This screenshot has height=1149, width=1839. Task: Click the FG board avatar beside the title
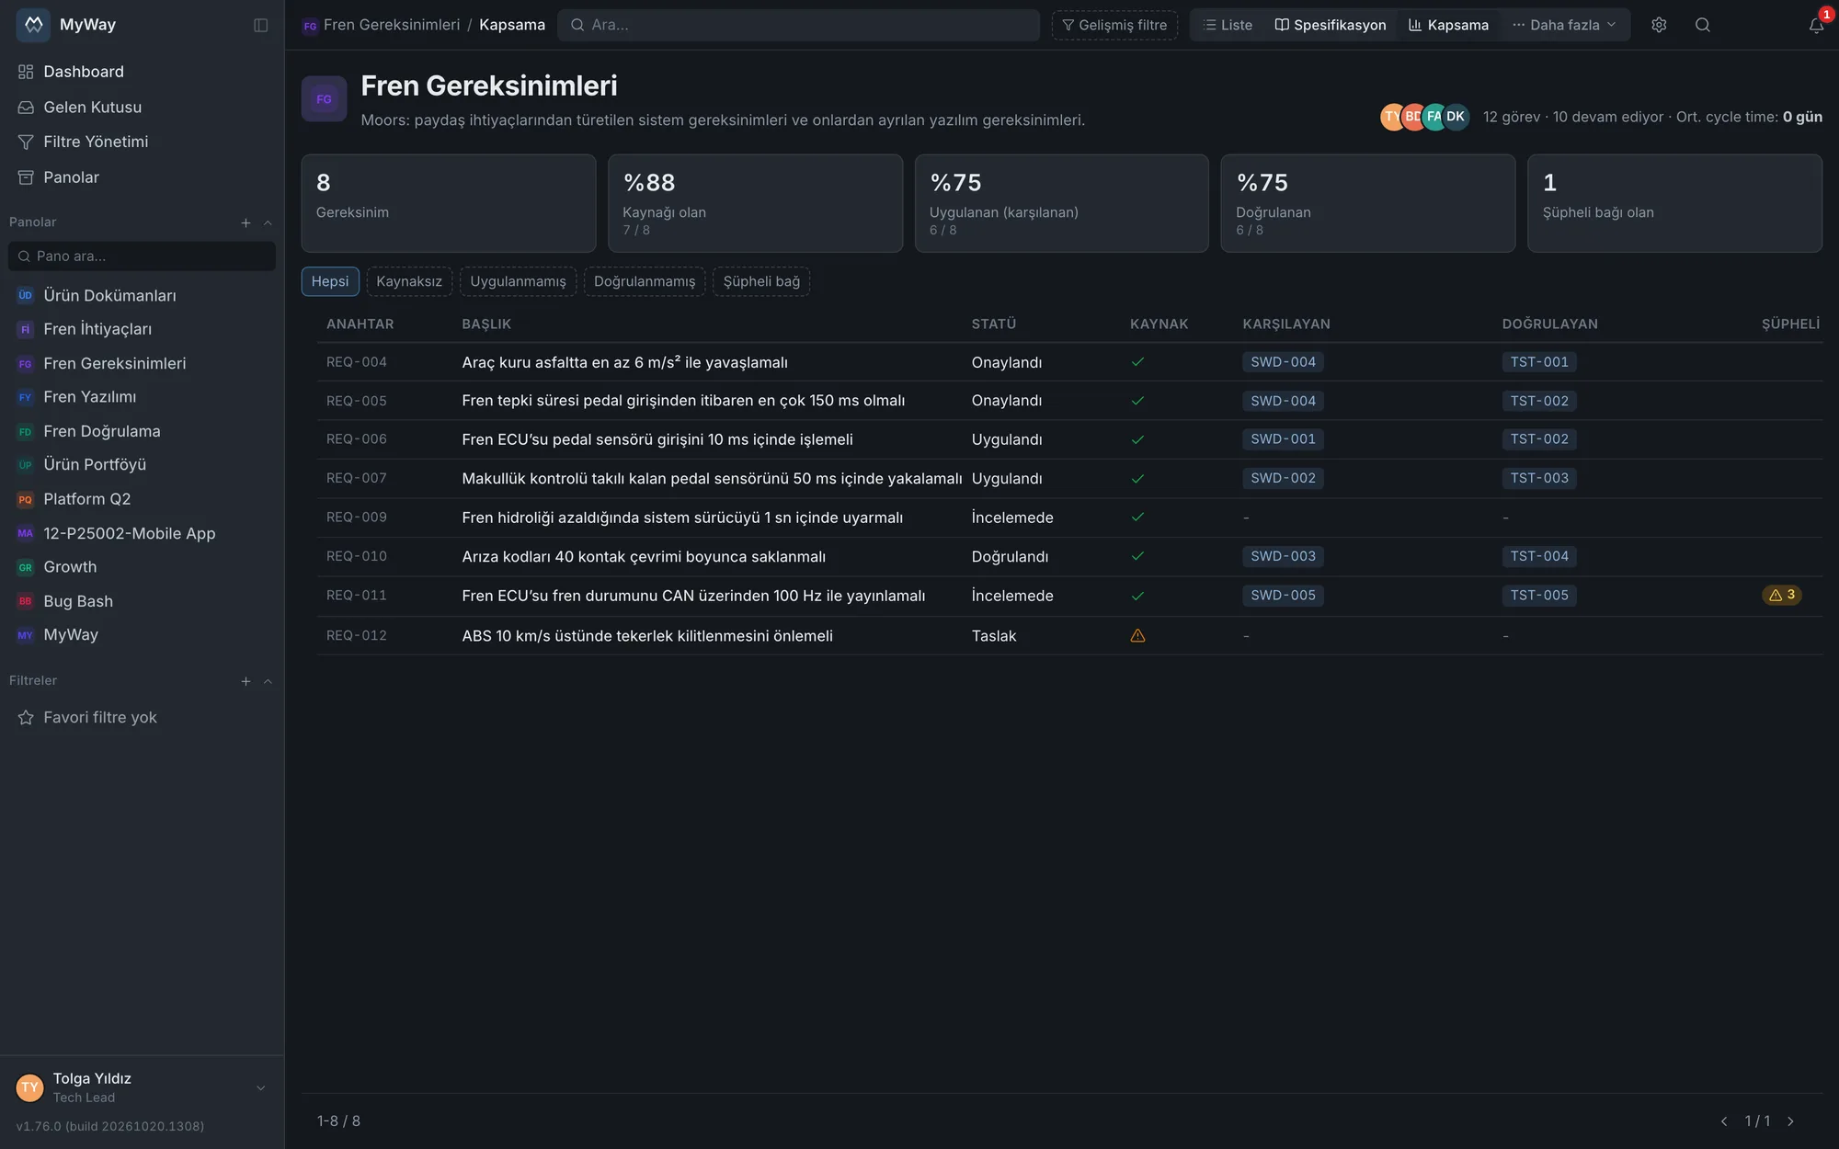tap(324, 98)
